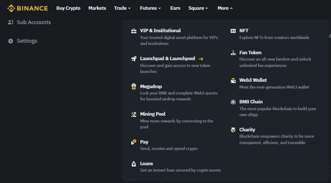This screenshot has height=183, width=331.
Task: Expand the Trade dropdown chevron
Action: pos(130,8)
